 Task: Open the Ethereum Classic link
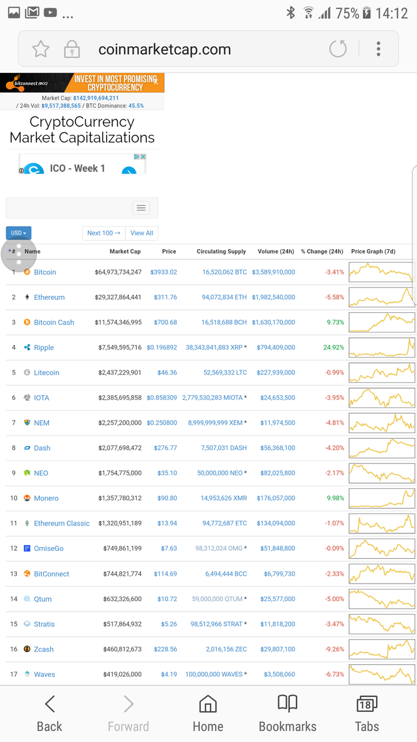[x=61, y=523]
